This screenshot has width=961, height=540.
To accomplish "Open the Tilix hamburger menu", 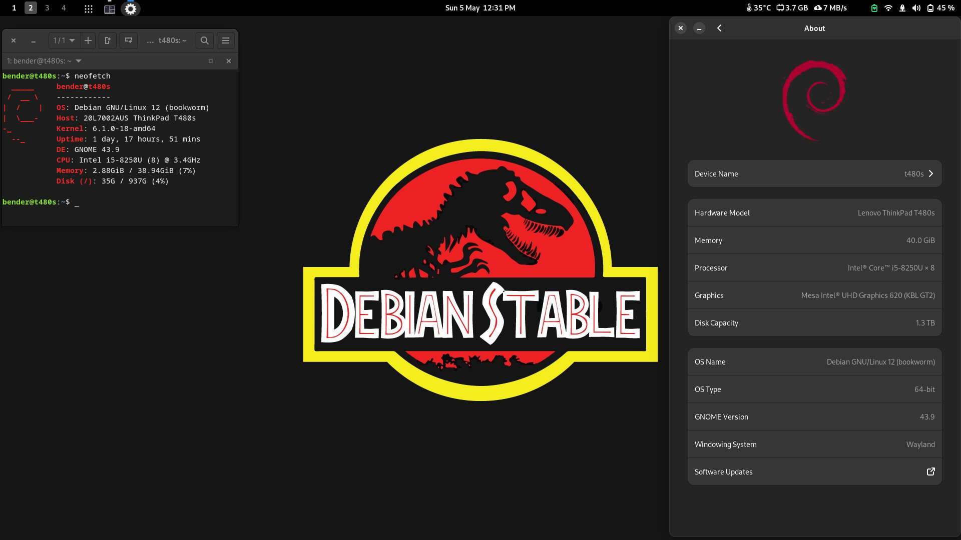I will 226,40.
